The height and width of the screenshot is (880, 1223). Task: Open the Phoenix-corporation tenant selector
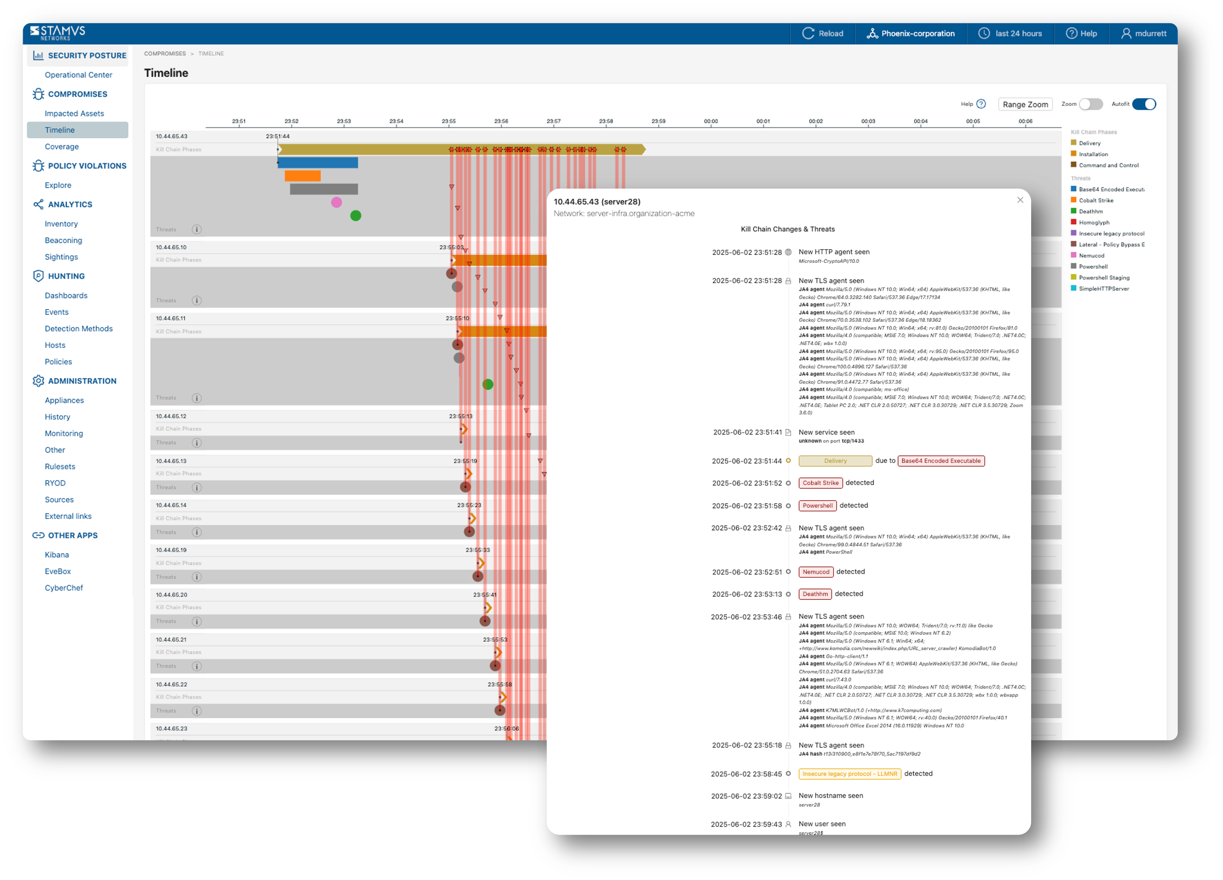[x=911, y=34]
